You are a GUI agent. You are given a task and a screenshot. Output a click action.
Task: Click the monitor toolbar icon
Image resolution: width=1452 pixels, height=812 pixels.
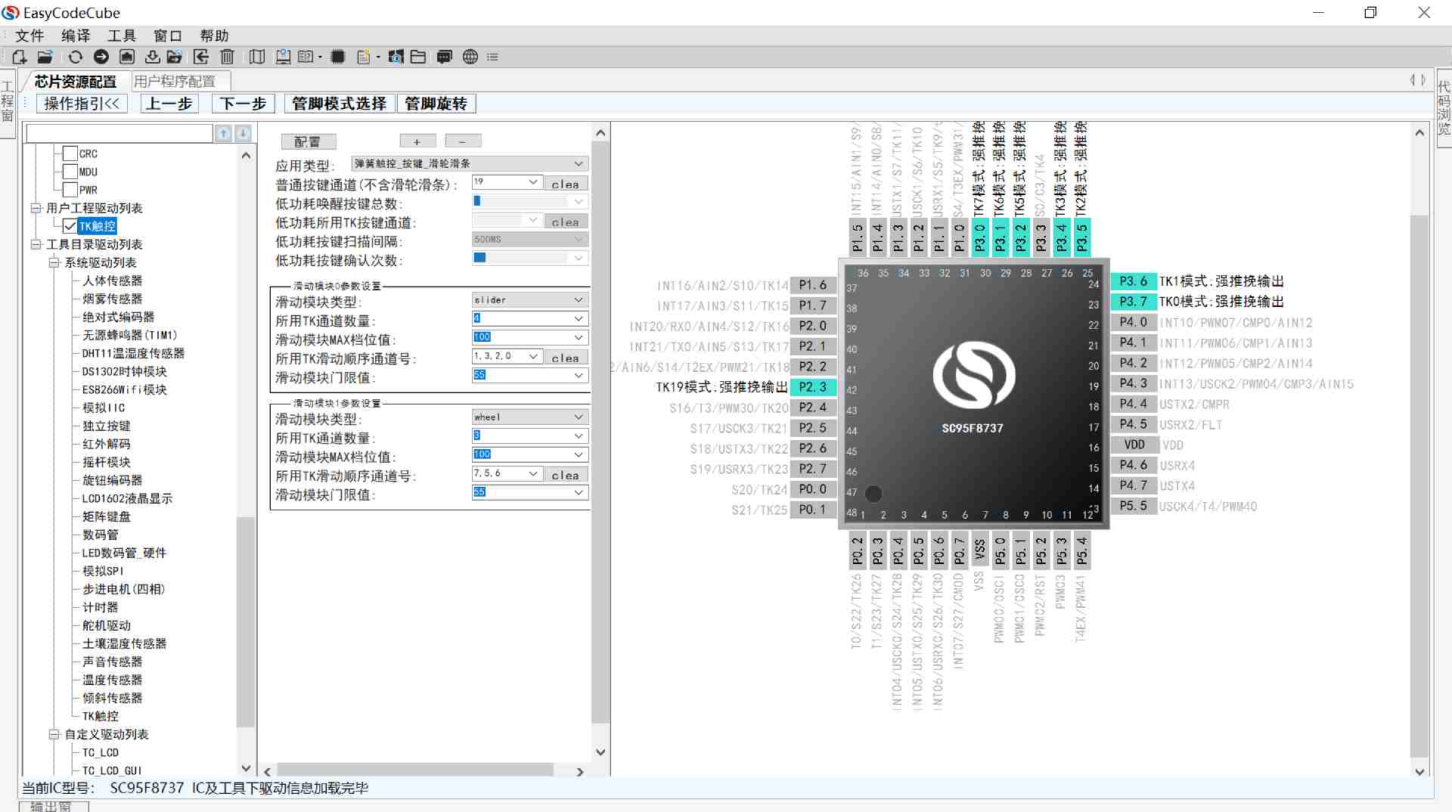284,57
